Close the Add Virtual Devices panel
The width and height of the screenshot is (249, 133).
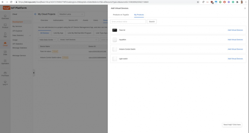(x=245, y=8)
